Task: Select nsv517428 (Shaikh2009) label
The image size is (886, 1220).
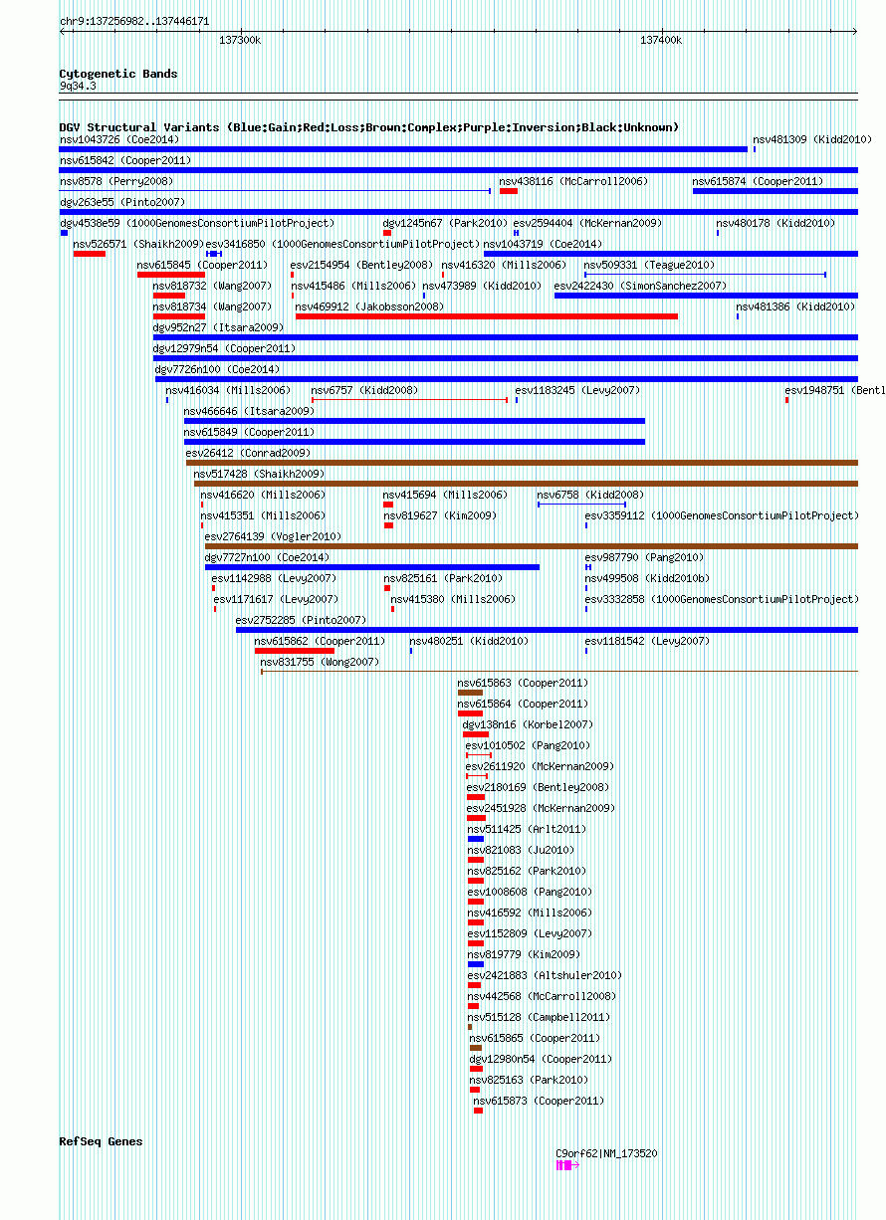Action: 260,475
